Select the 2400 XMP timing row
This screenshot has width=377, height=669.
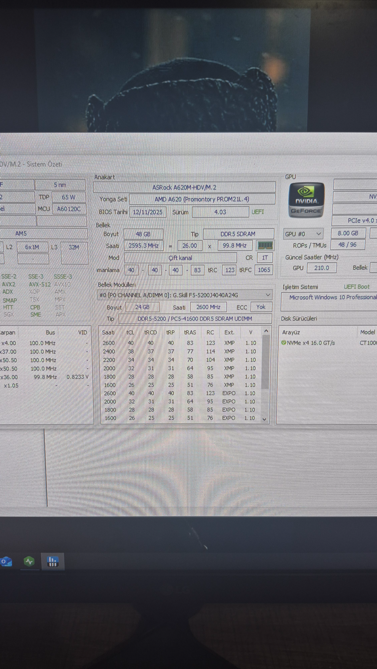180,352
